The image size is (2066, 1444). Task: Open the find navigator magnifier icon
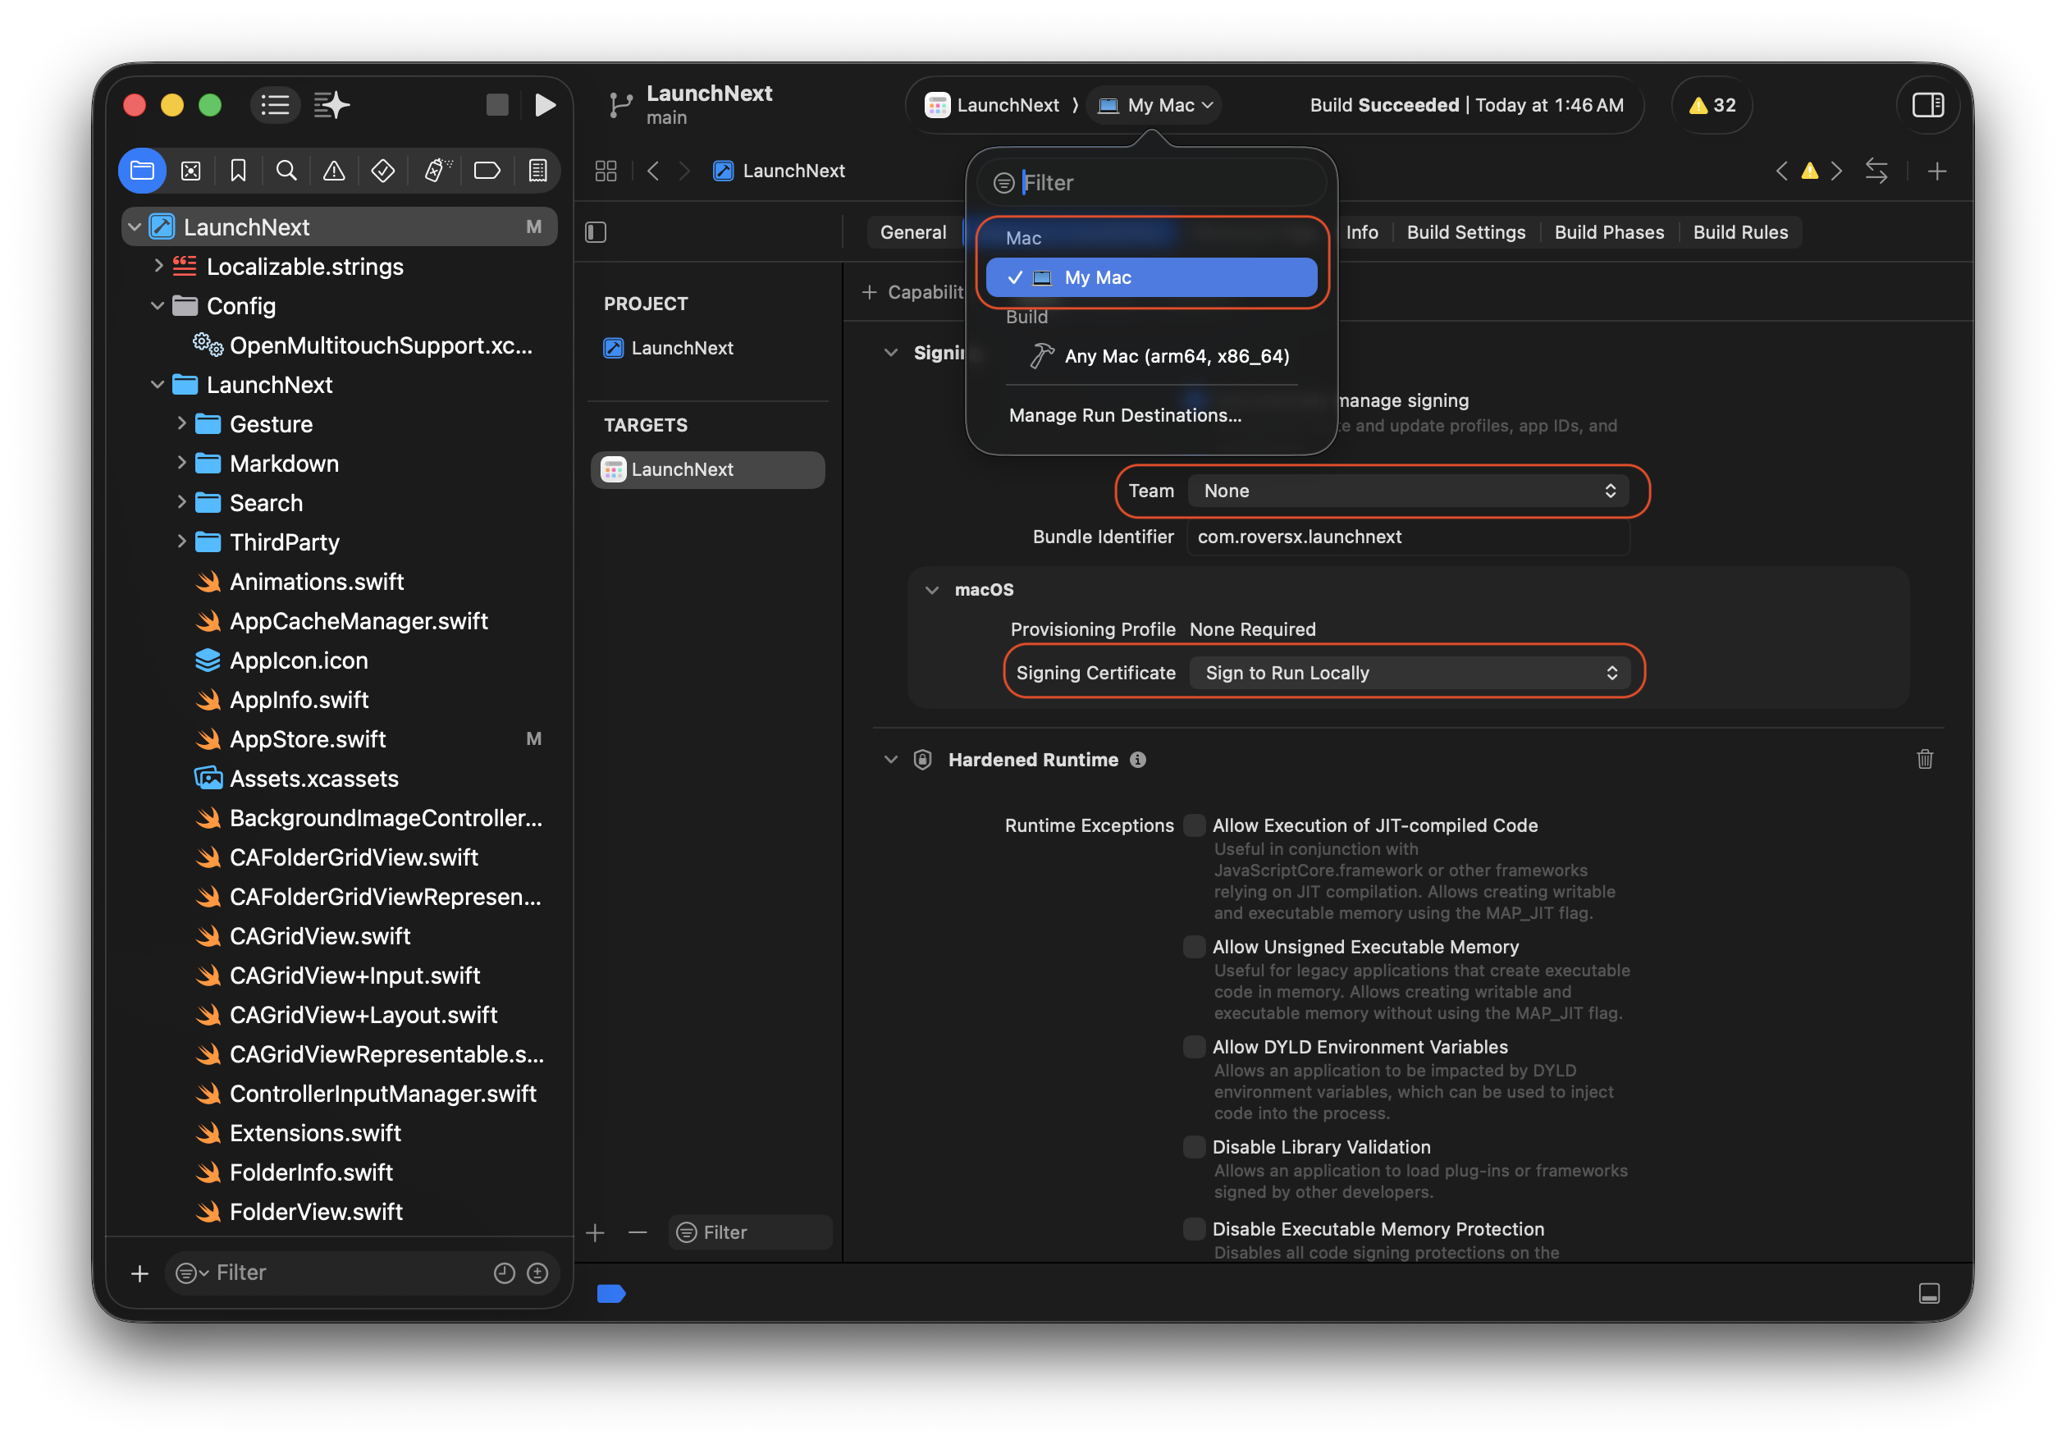coord(286,171)
